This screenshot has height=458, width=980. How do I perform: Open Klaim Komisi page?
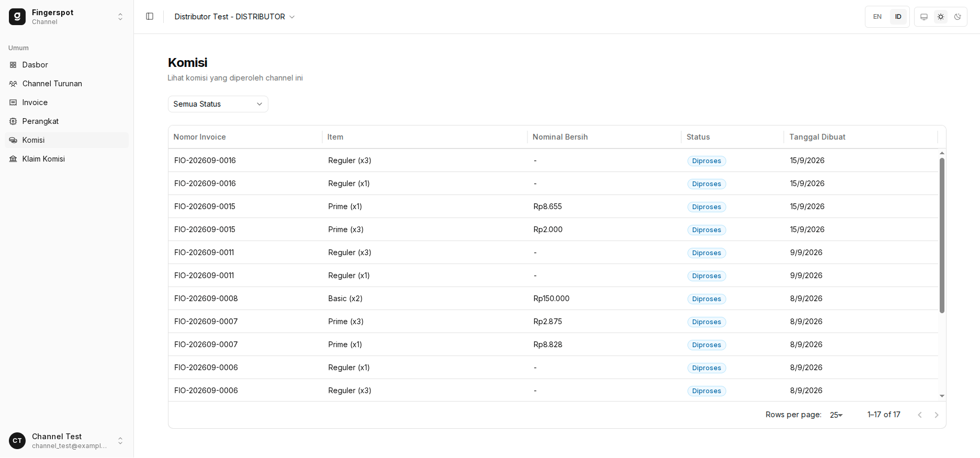coord(67,159)
